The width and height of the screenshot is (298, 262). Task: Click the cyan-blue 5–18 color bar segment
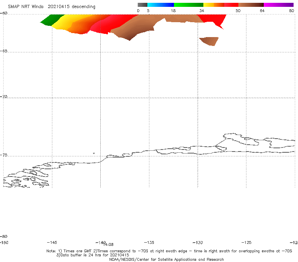click(x=161, y=5)
